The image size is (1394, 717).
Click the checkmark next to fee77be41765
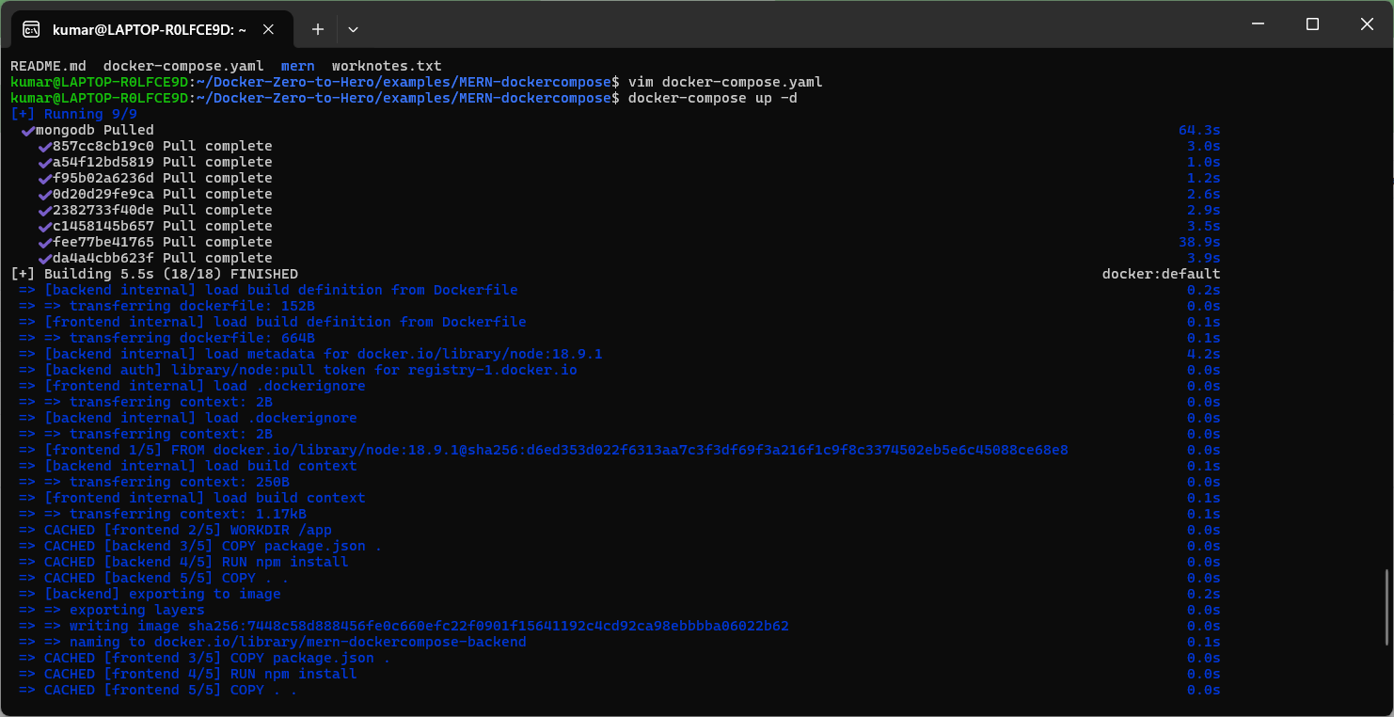coord(44,242)
